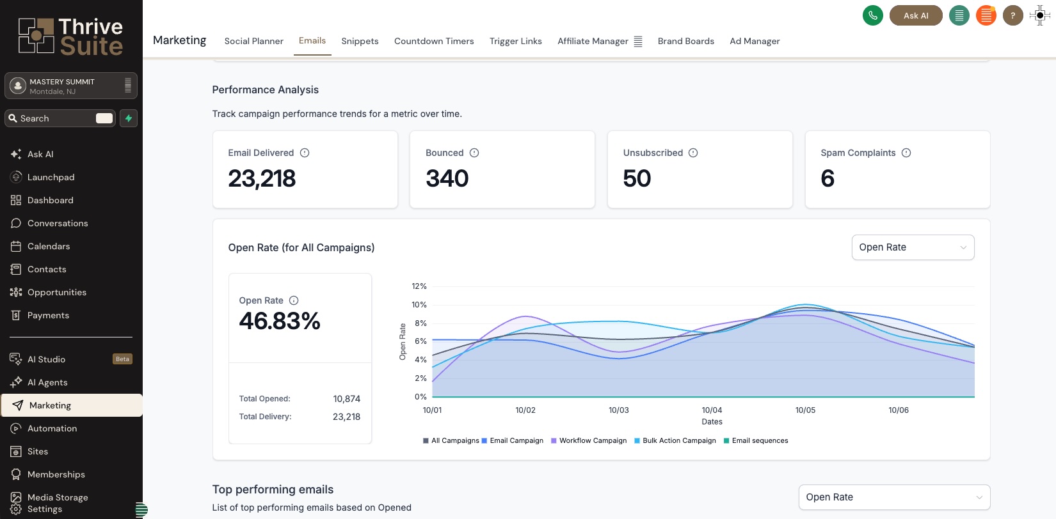Screen dimensions: 1056x519
Task: Click the Affiliate Manager list icon
Action: 638,41
